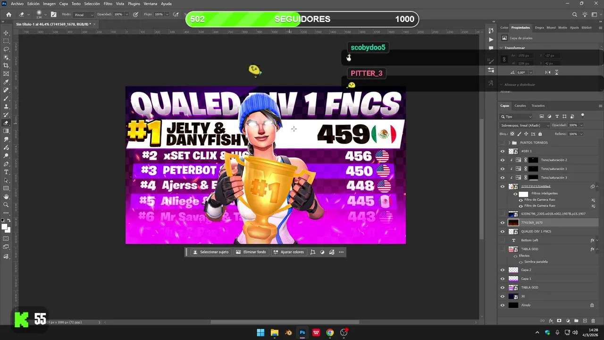This screenshot has width=604, height=340.
Task: Hide the Fondo layer
Action: tap(502, 305)
